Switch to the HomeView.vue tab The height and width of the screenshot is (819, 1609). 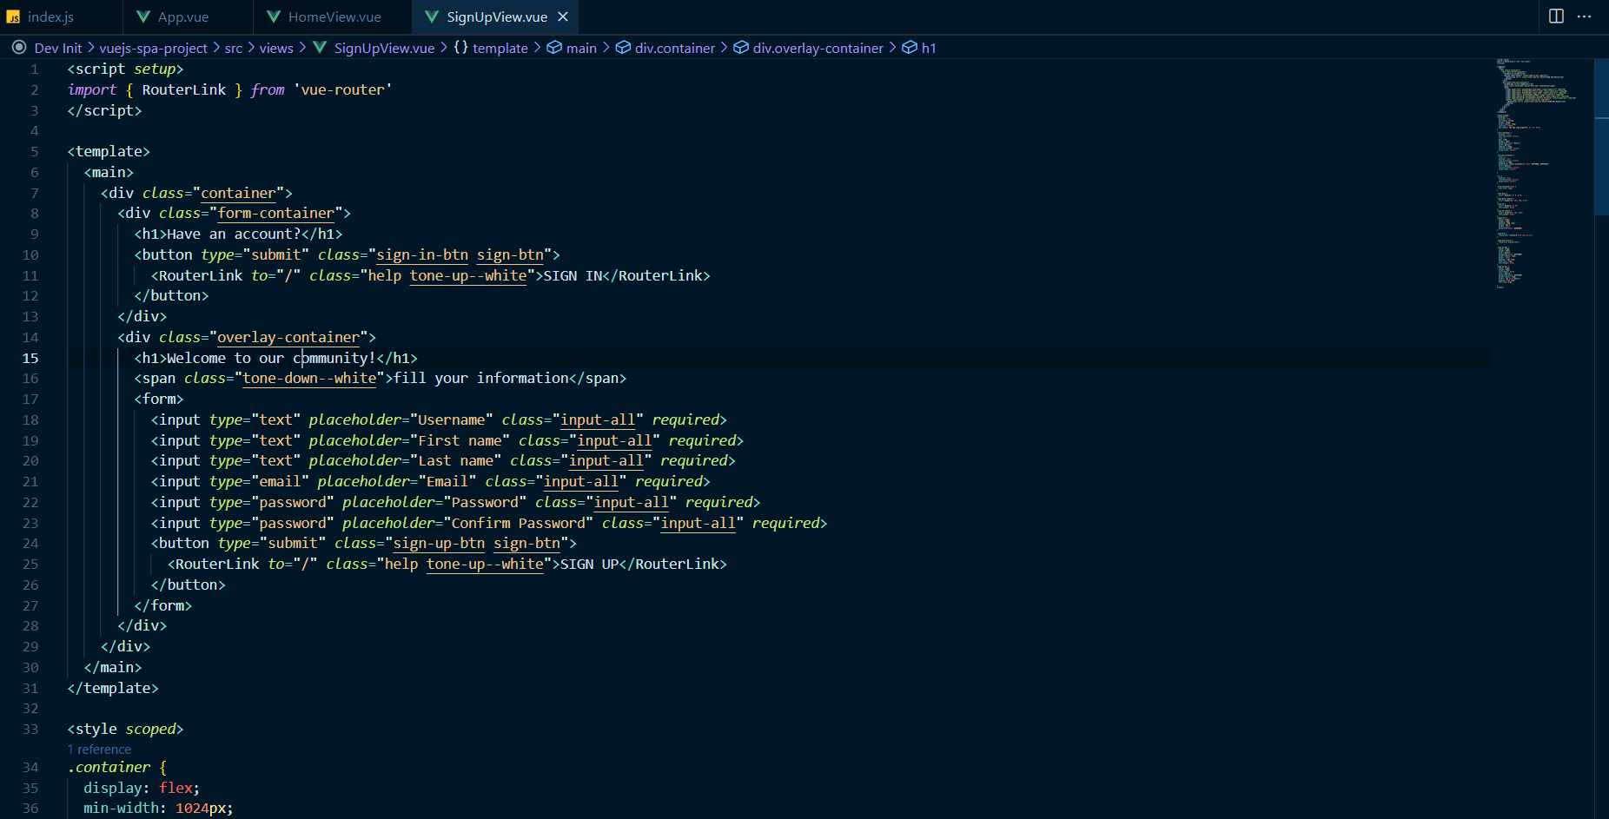tap(334, 16)
